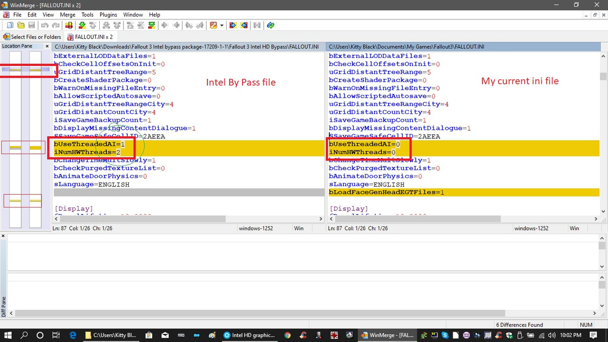Open the Tools menu
Viewport: 608px width, 342px height.
coord(87,15)
